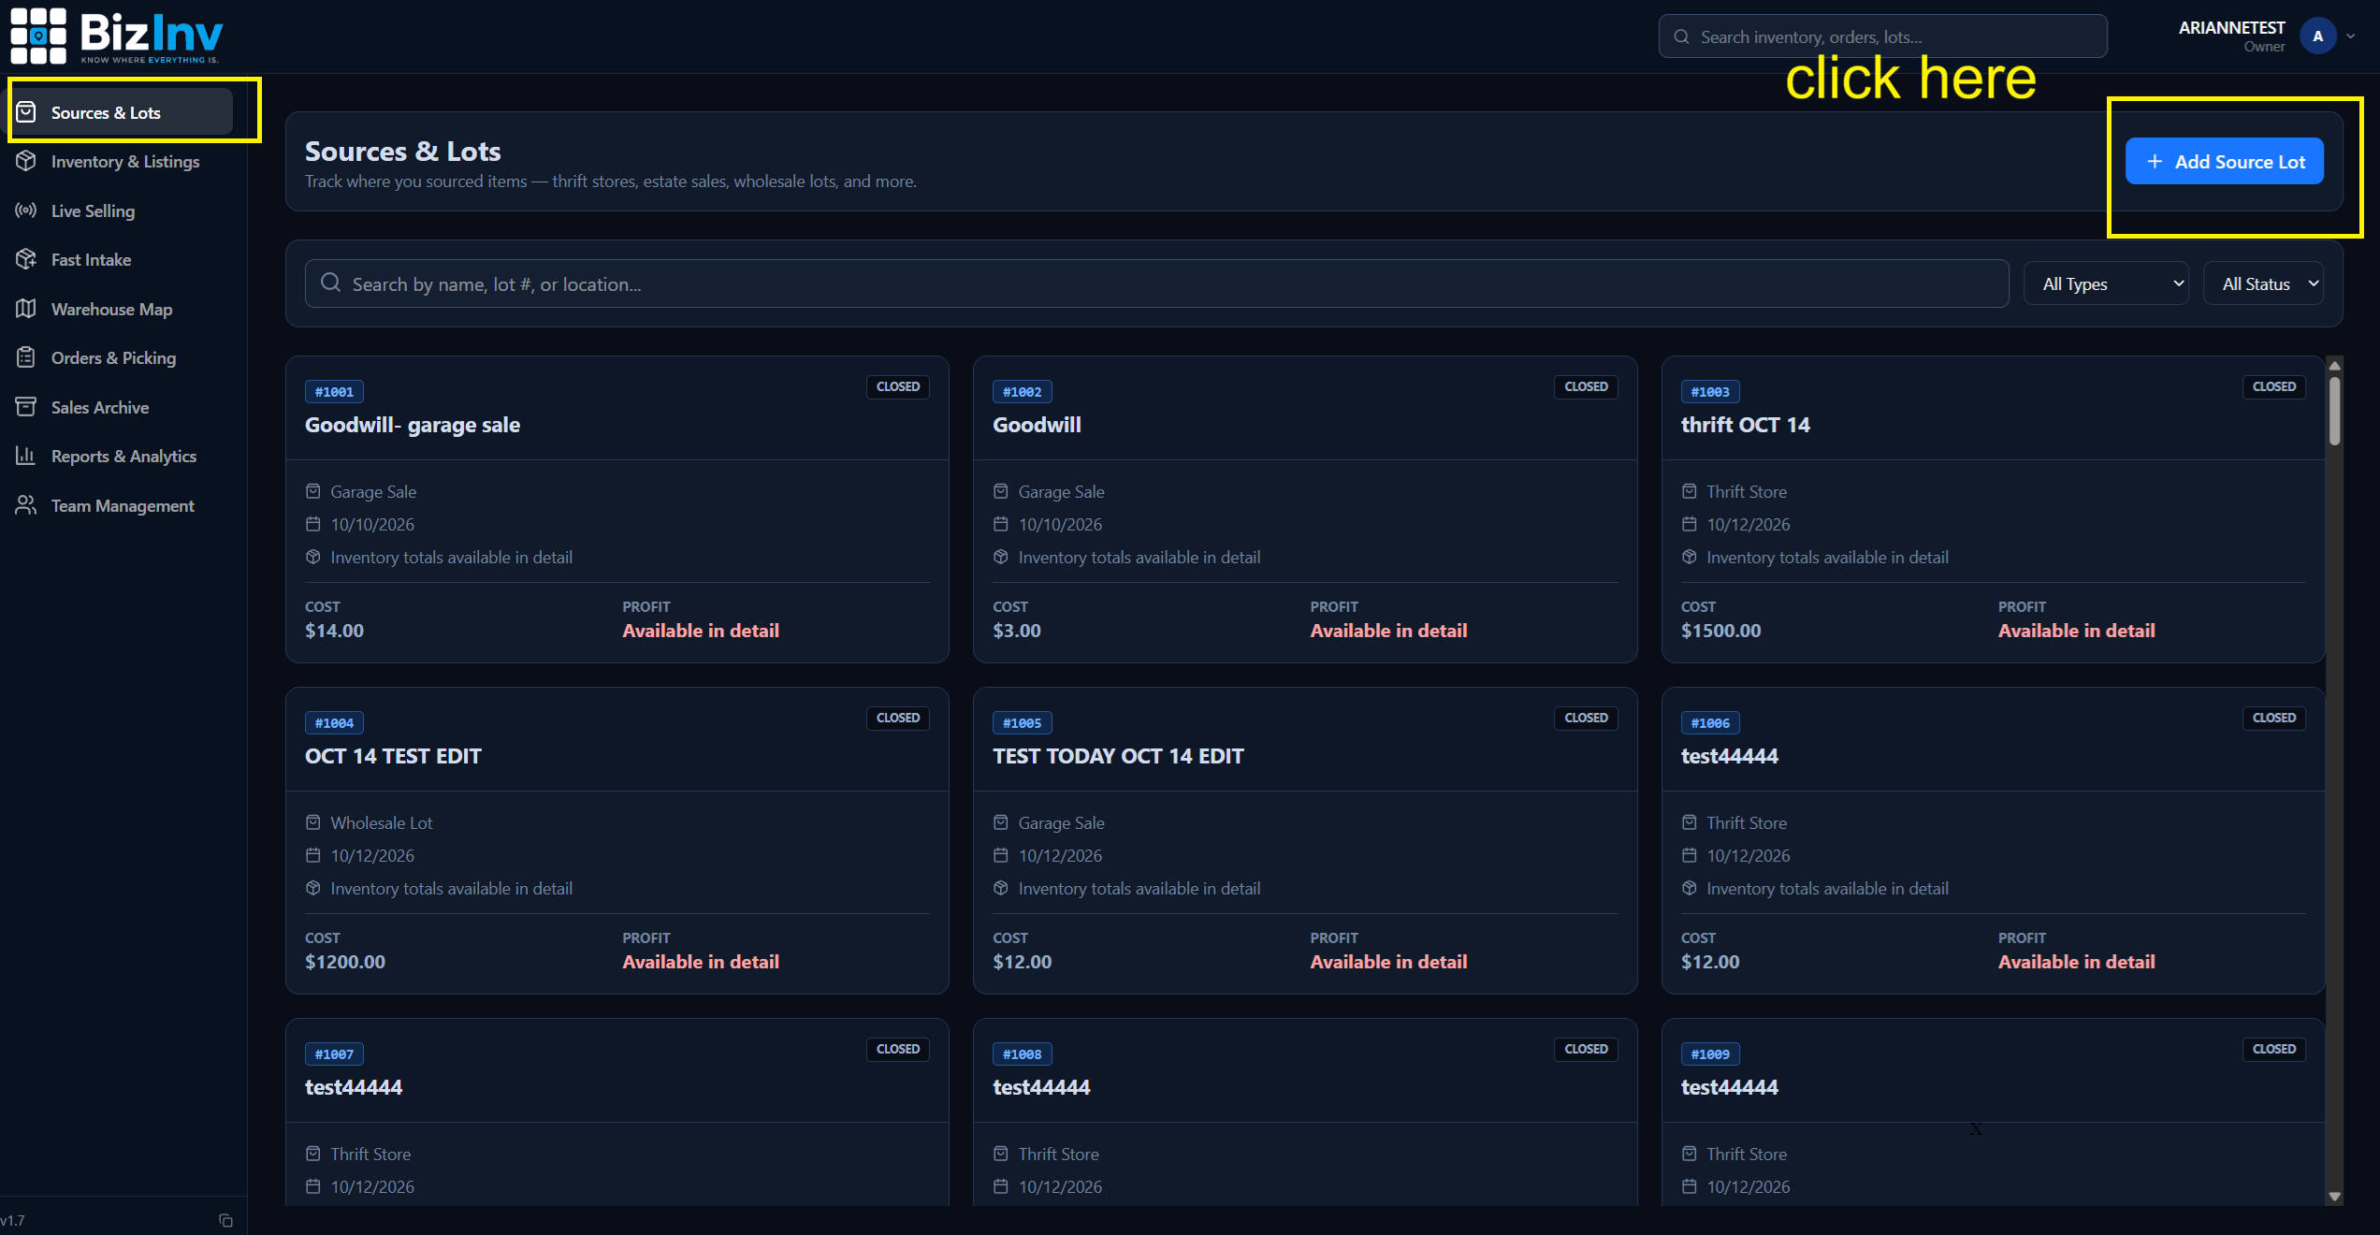Click the user avatar circle labeled A

pyautogui.click(x=2318, y=36)
